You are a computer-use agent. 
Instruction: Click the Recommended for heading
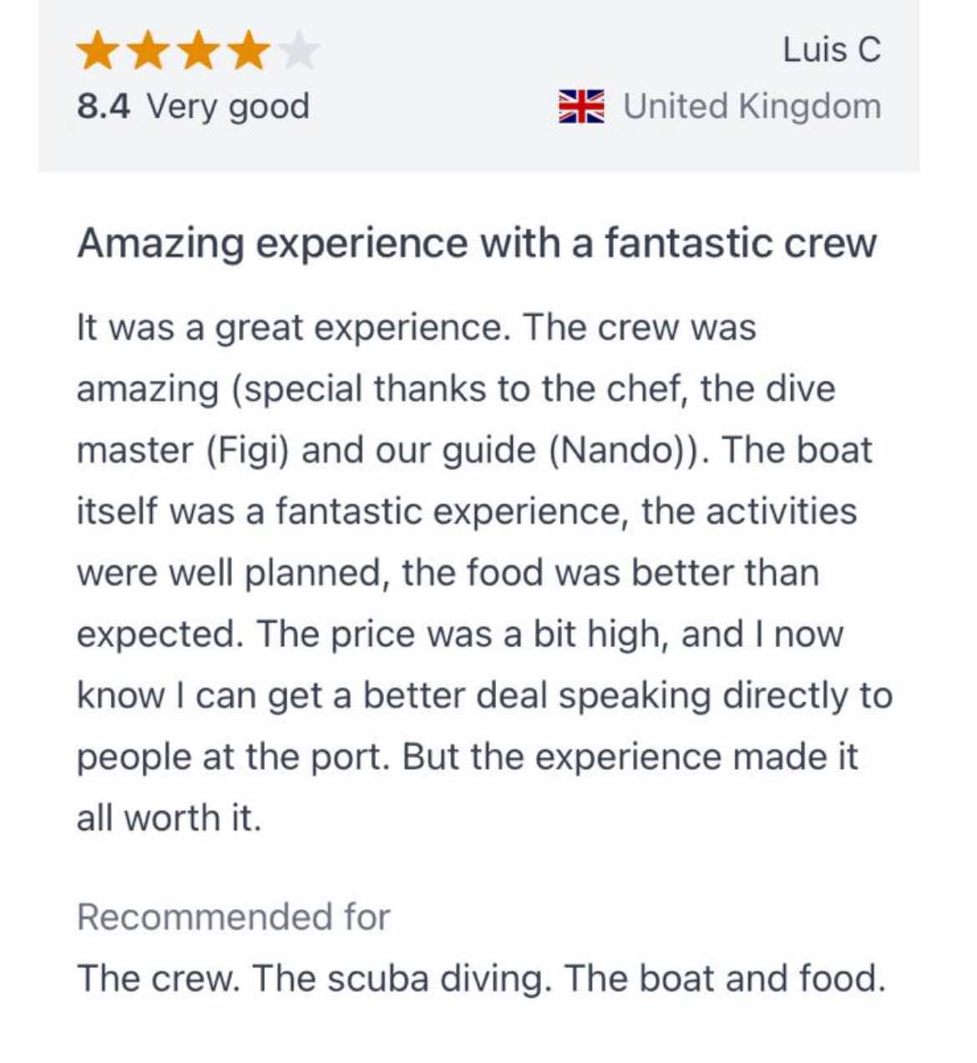[233, 917]
